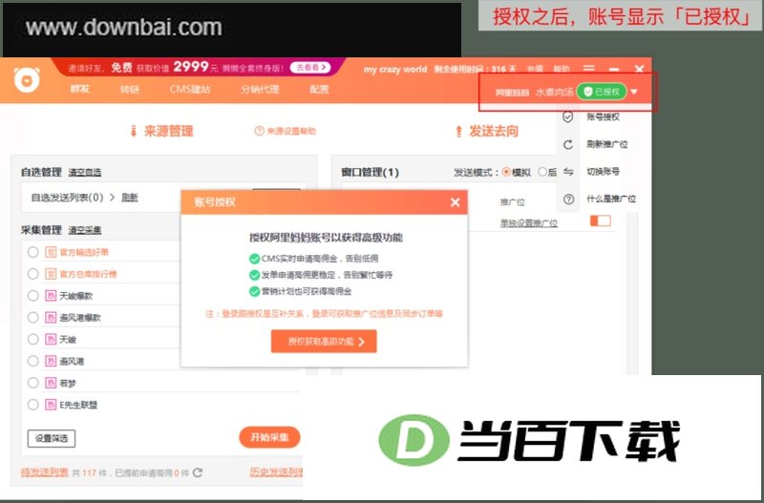Select the 官方精选好单 radio button

tap(33, 252)
